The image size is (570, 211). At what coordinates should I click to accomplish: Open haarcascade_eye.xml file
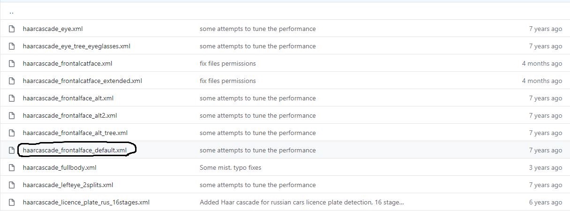pyautogui.click(x=53, y=29)
